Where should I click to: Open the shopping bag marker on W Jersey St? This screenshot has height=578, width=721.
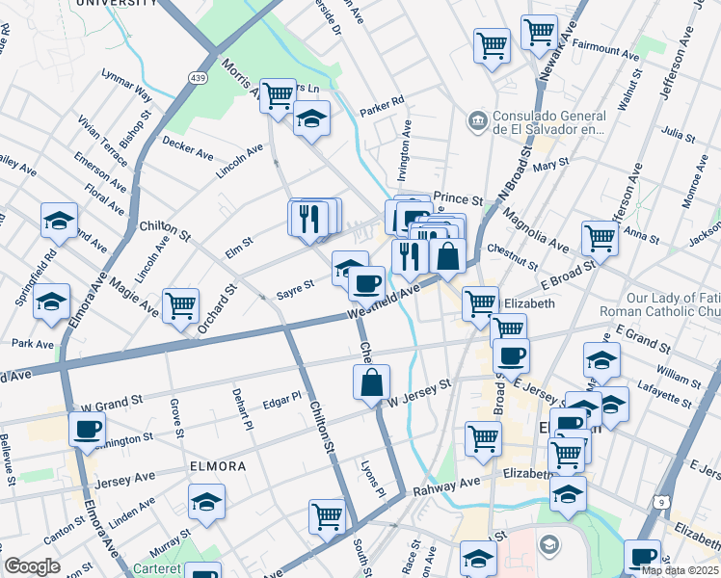pyautogui.click(x=371, y=382)
